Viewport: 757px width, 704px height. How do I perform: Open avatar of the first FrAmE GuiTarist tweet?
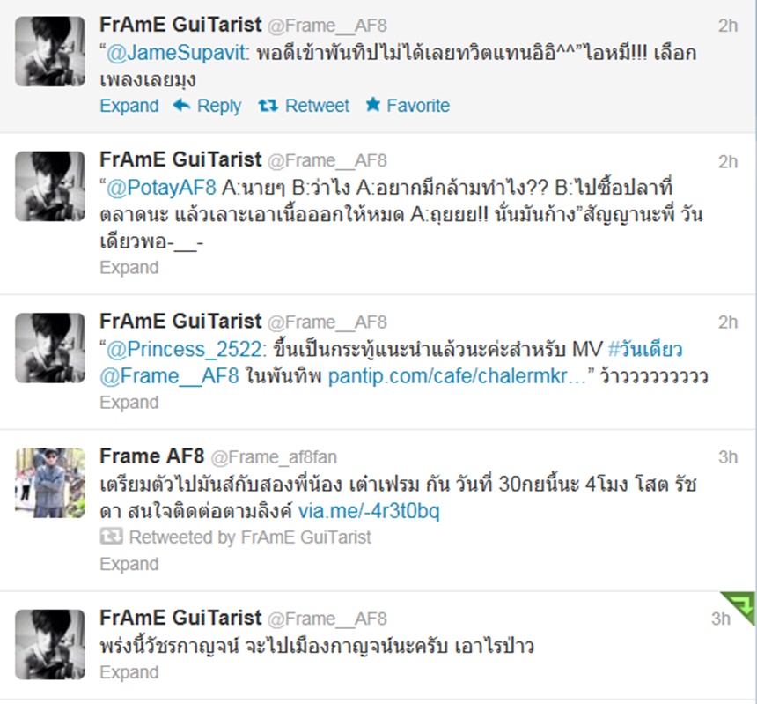tap(50, 51)
